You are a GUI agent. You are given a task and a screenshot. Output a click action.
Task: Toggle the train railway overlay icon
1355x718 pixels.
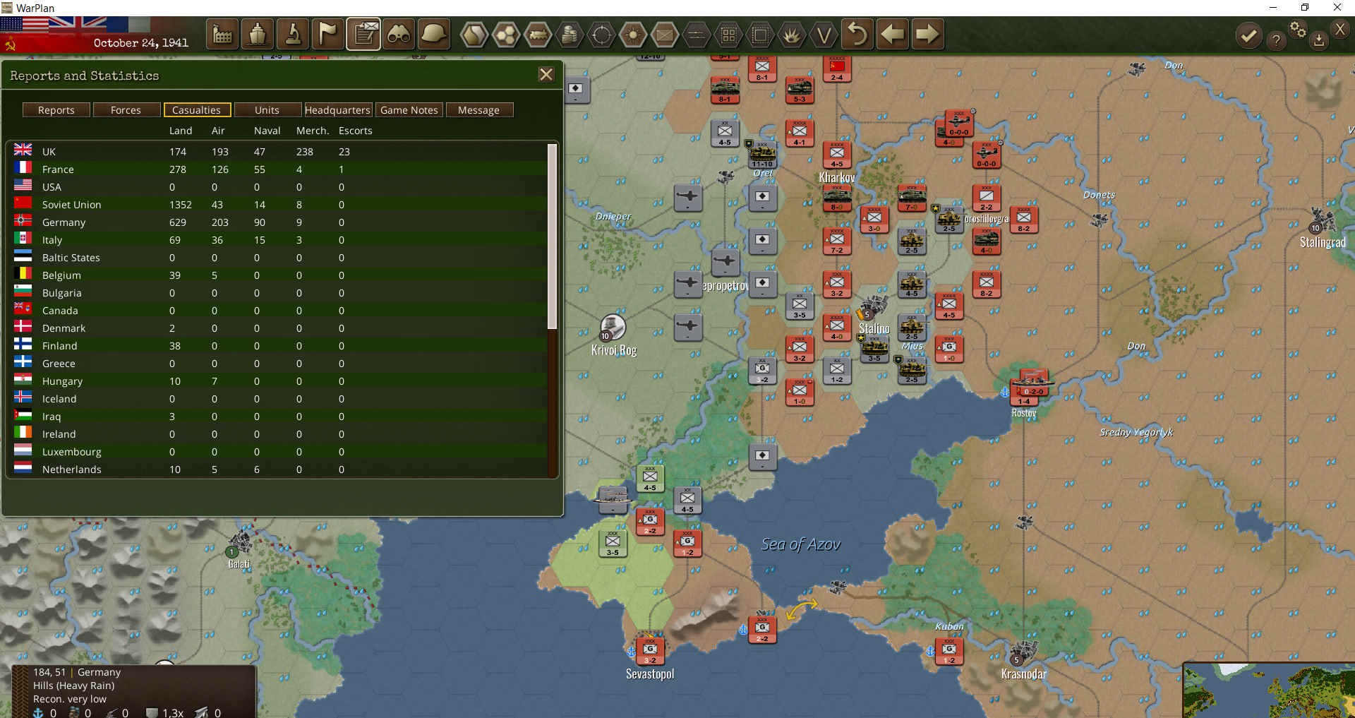(538, 35)
